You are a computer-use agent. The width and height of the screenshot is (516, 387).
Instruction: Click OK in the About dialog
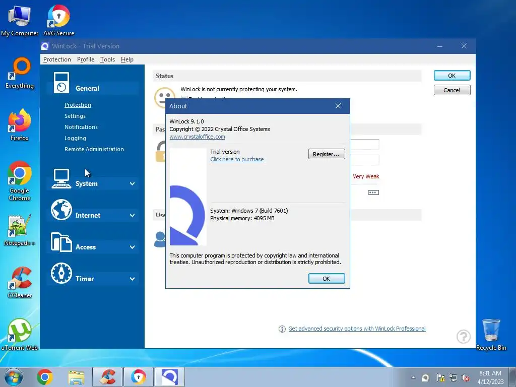click(x=327, y=278)
